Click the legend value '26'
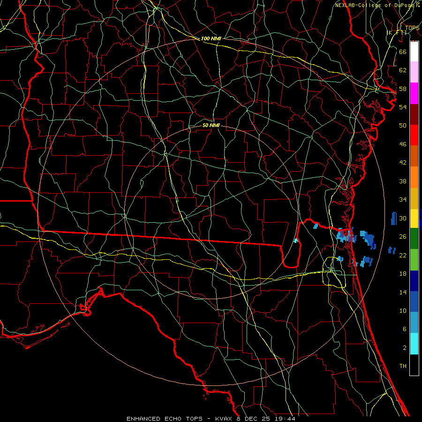The height and width of the screenshot is (422, 422). click(x=403, y=237)
